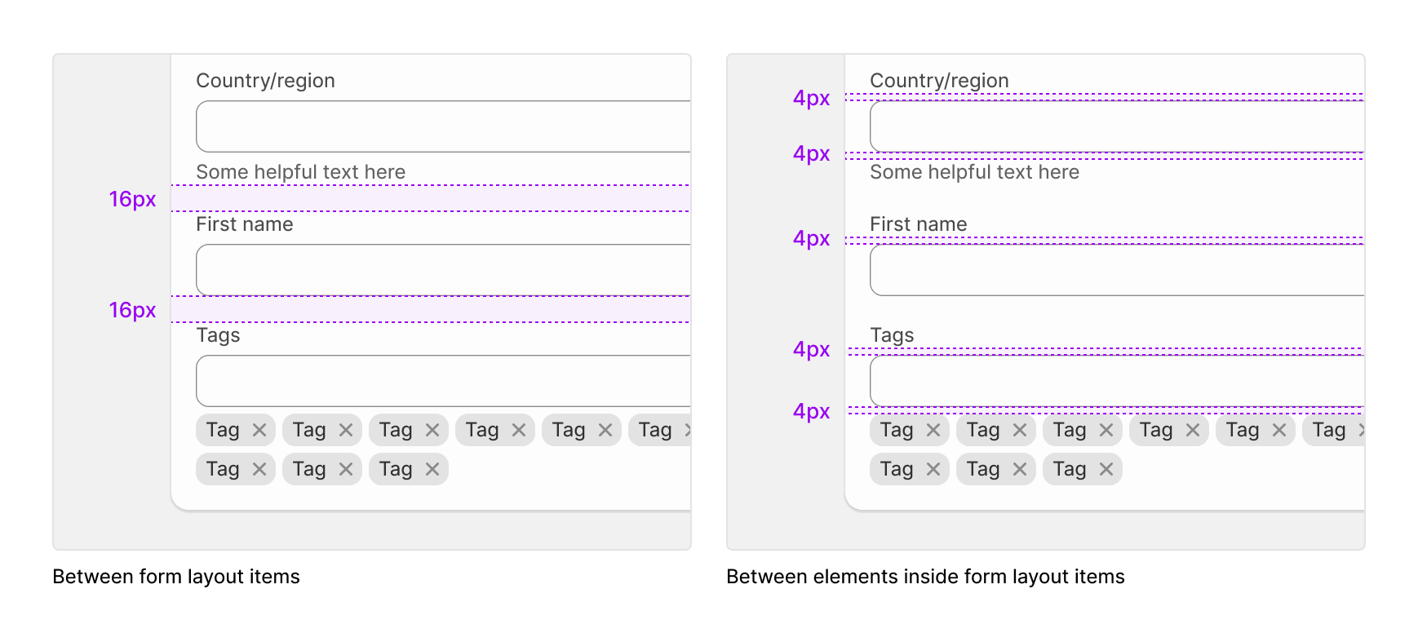Click the First name input field on the left form
Viewport: 1418px width, 642px height.
click(x=441, y=269)
